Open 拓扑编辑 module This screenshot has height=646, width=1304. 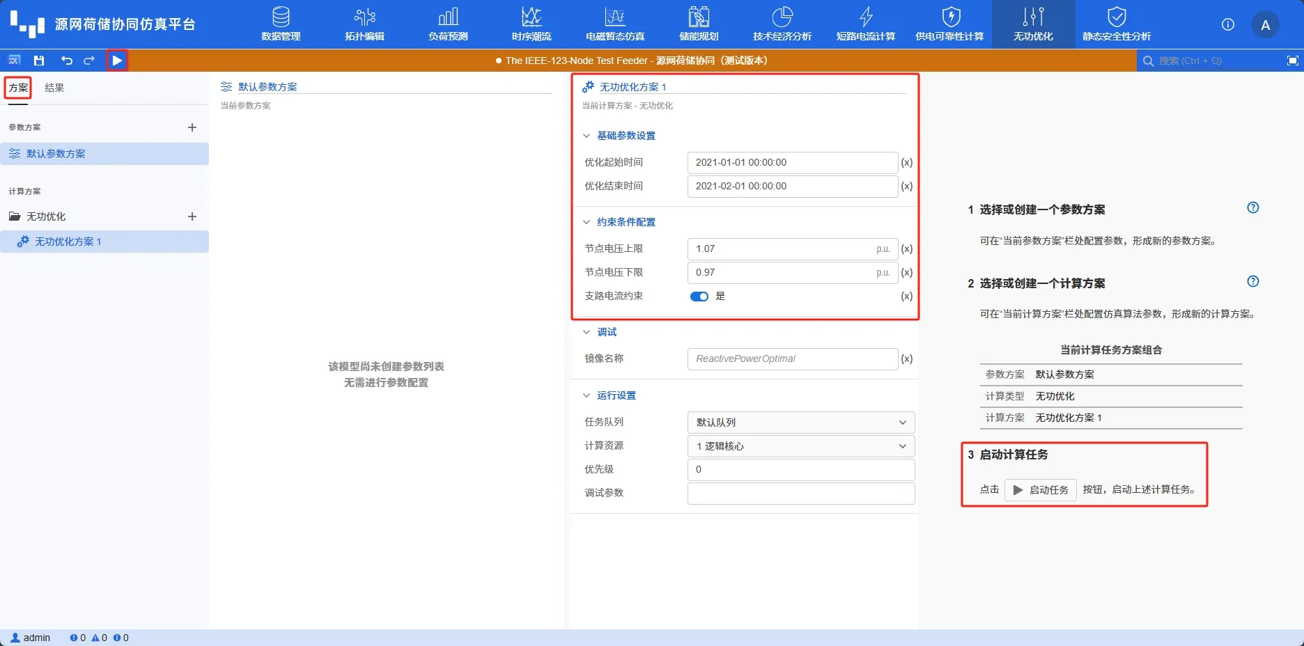[x=364, y=24]
